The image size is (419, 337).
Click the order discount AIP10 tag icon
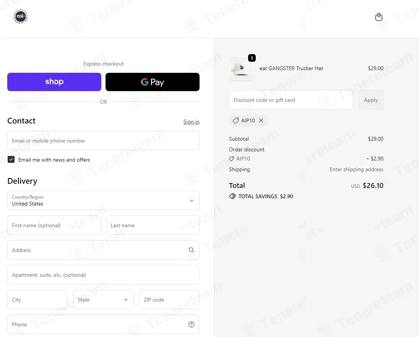[x=232, y=159]
